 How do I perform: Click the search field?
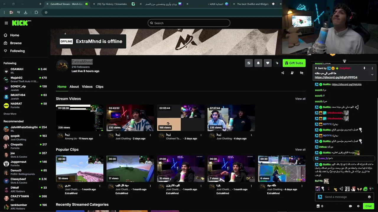coord(189,23)
